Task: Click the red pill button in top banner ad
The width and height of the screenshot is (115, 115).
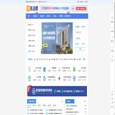Action: [x=81, y=9]
